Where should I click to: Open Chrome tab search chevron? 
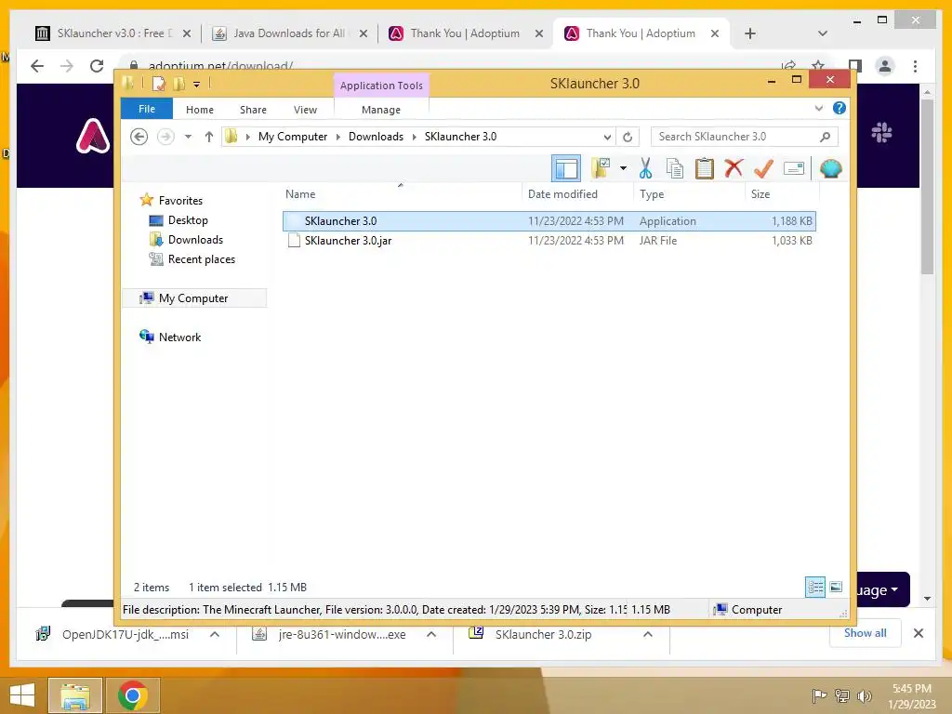pos(822,33)
